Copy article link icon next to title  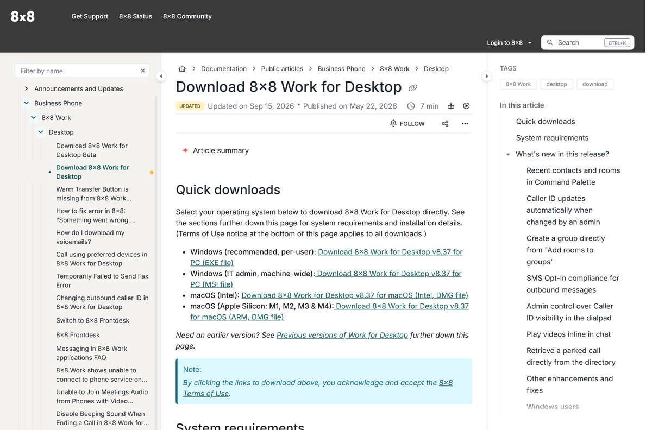[413, 88]
